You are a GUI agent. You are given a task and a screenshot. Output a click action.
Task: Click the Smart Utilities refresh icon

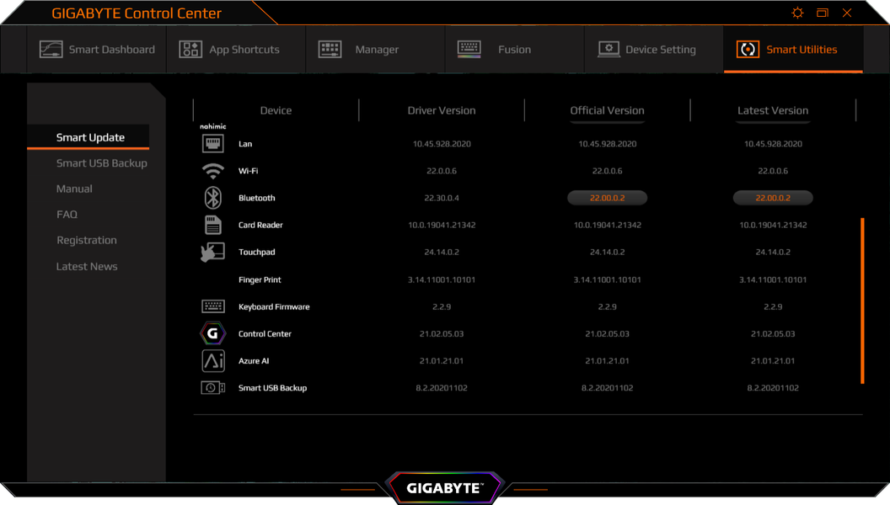pos(748,50)
